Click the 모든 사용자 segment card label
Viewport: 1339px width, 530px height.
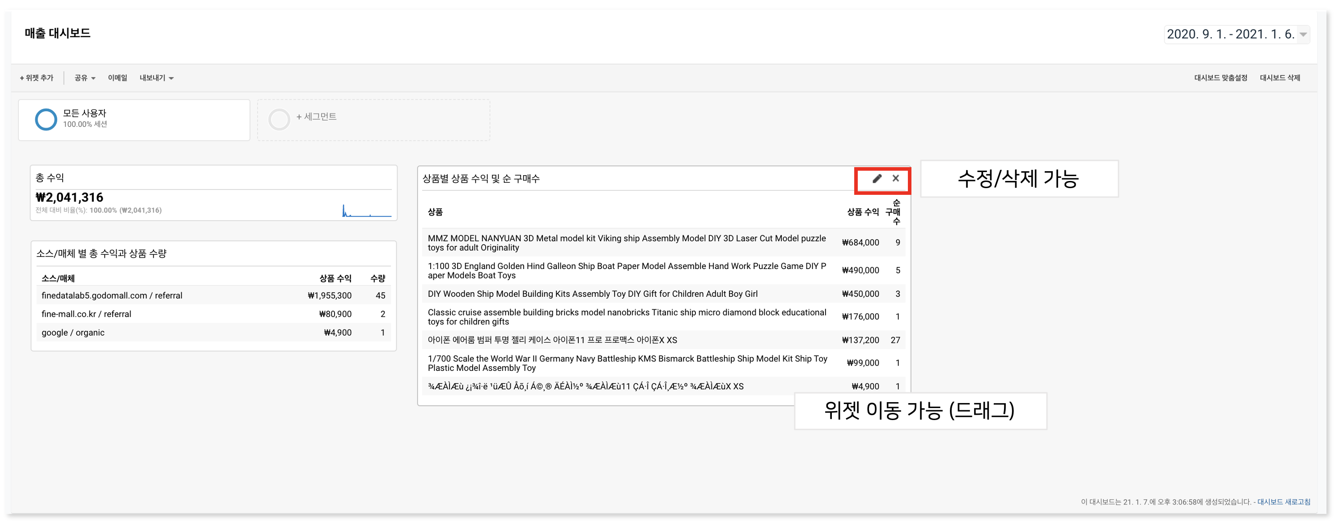click(84, 113)
